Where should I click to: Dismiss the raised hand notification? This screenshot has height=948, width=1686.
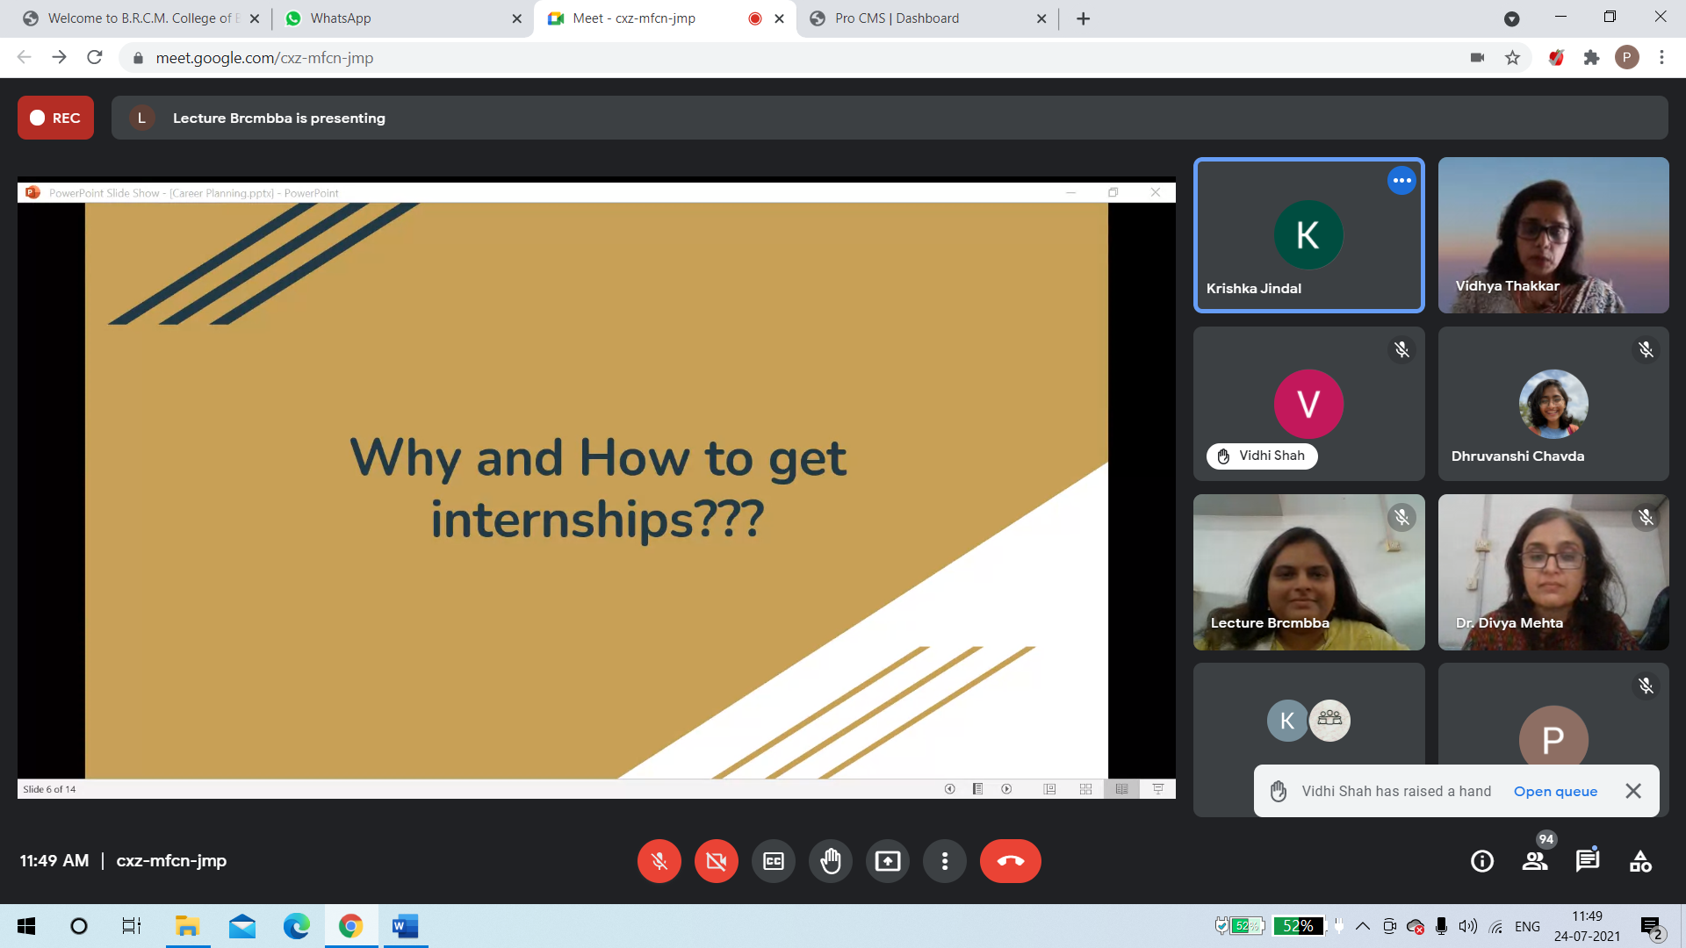pyautogui.click(x=1632, y=791)
